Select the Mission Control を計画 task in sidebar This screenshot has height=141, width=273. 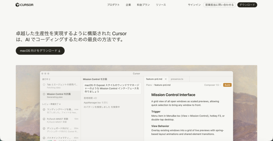click(x=60, y=95)
